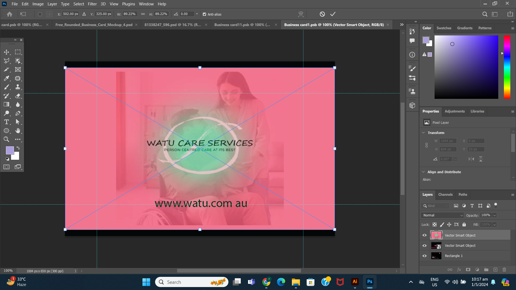Switch to the Channels tab
The width and height of the screenshot is (516, 290).
[445, 194]
